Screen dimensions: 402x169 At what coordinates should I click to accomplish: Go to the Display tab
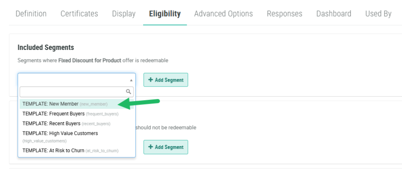point(124,14)
